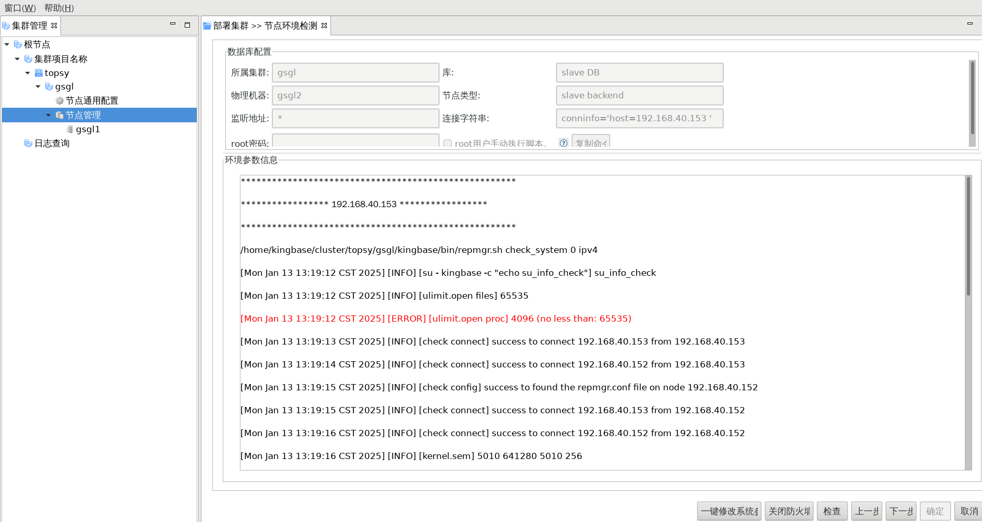Click the root node folder icon

point(18,44)
